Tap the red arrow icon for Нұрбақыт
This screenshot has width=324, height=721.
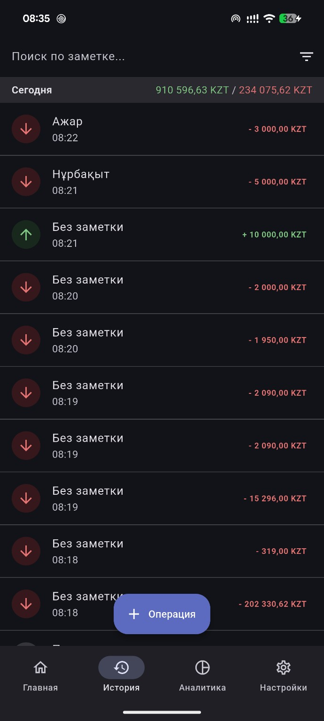pyautogui.click(x=26, y=182)
